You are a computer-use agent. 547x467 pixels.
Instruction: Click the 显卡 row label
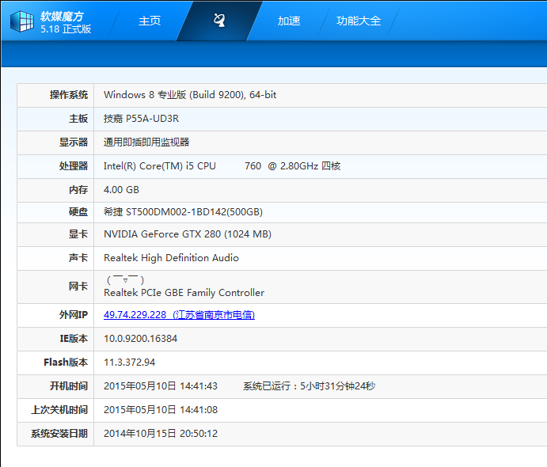click(x=78, y=234)
